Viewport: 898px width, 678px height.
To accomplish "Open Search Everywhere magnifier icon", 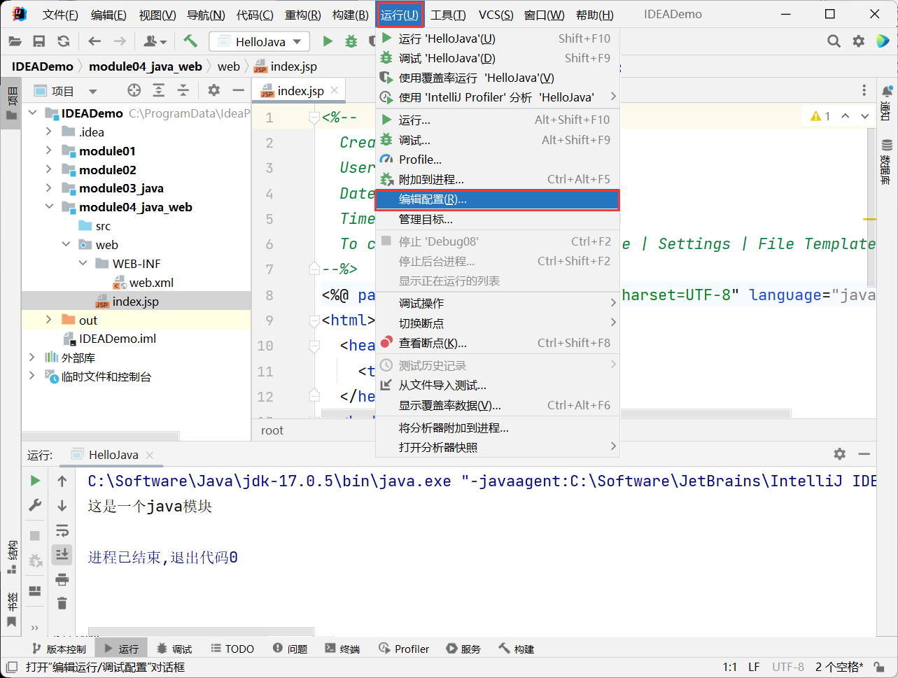I will (834, 41).
